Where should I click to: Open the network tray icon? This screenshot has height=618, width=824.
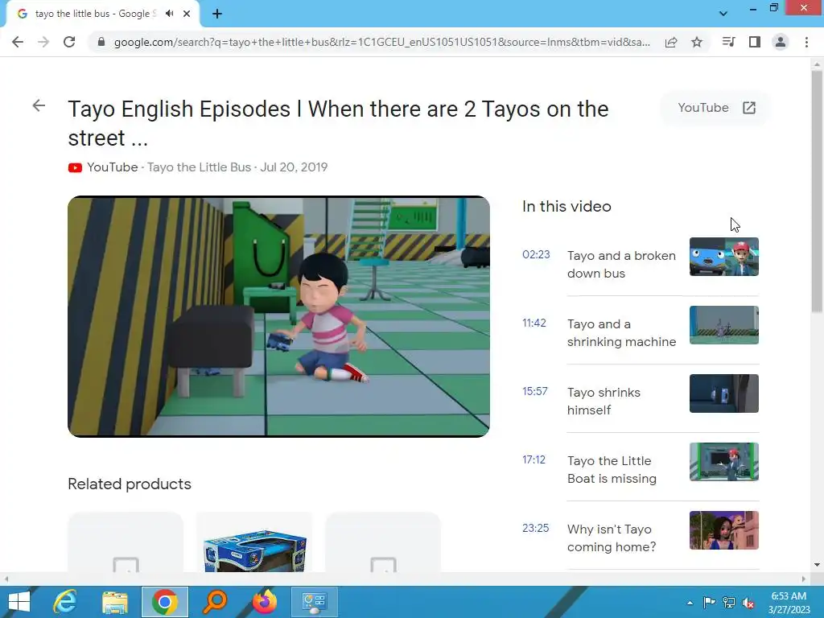pos(729,602)
